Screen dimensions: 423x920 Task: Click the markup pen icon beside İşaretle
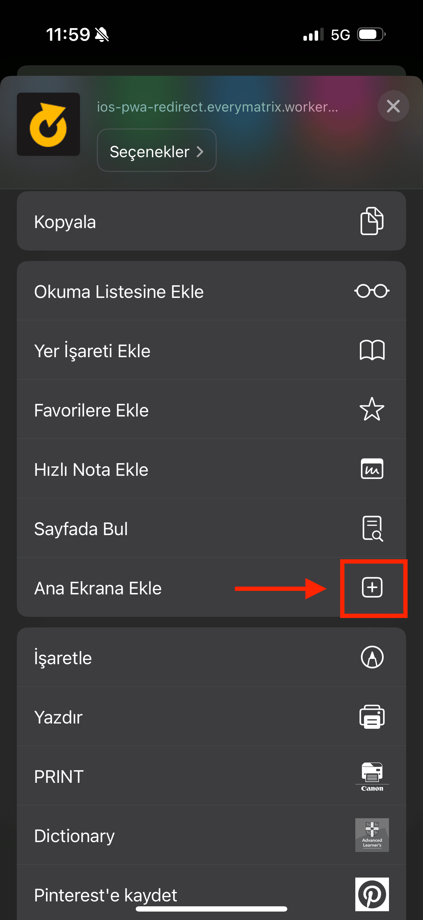tap(371, 657)
